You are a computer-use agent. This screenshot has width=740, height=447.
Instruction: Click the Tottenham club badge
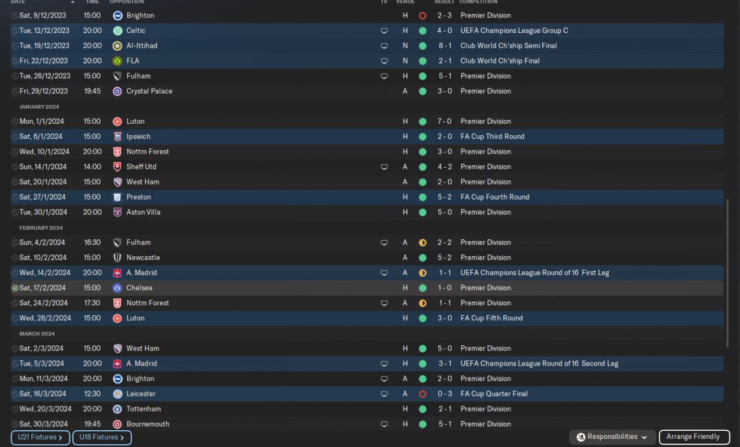(x=117, y=409)
